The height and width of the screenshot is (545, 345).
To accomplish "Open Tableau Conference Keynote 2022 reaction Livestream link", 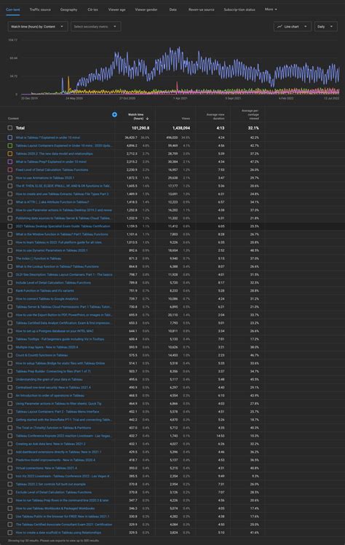I will coord(63,436).
